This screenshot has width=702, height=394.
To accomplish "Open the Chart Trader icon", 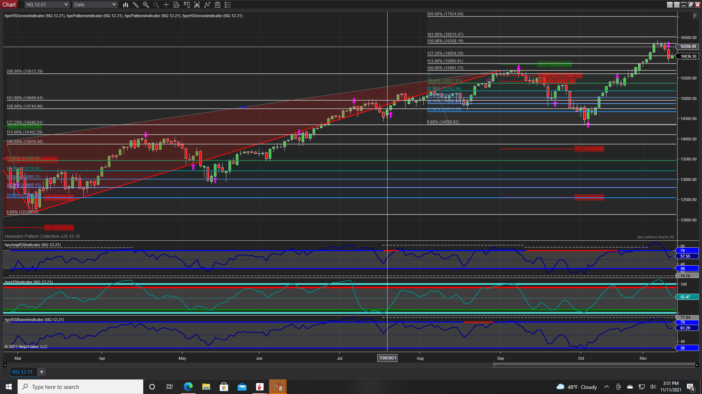I will (187, 5).
